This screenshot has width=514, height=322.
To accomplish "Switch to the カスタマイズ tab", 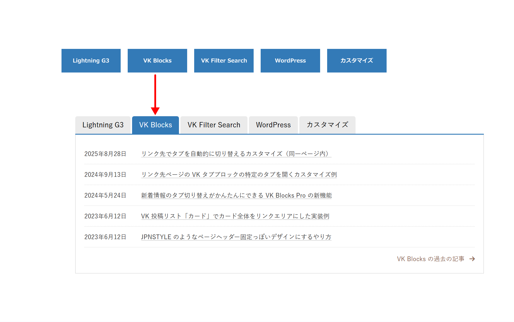I will click(x=327, y=125).
